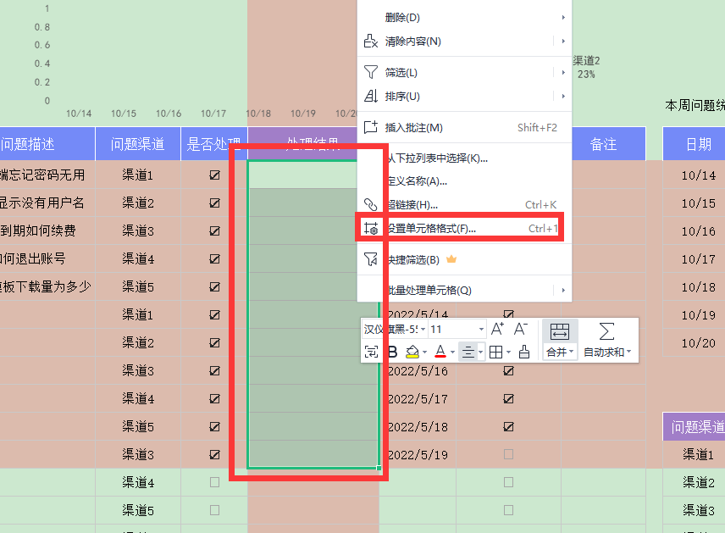
Task: Toggle the checkbox beside 2022/5/16
Action: pyautogui.click(x=509, y=370)
